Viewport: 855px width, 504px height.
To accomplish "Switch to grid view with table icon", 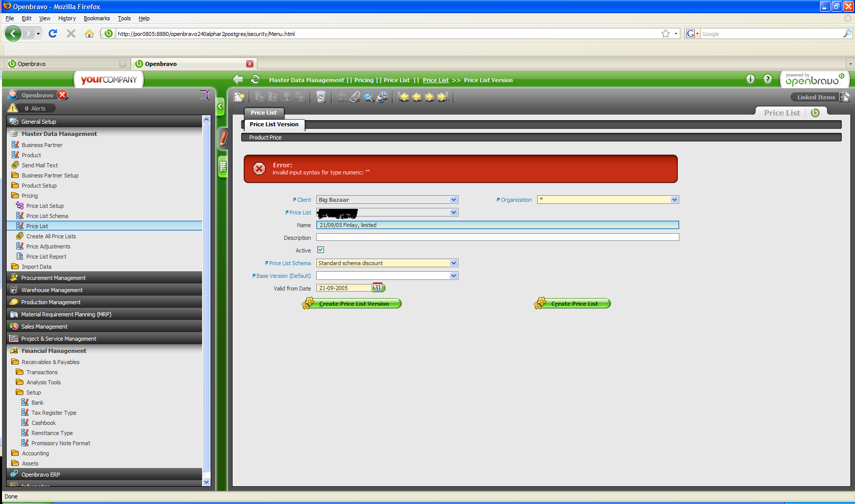I will point(223,166).
